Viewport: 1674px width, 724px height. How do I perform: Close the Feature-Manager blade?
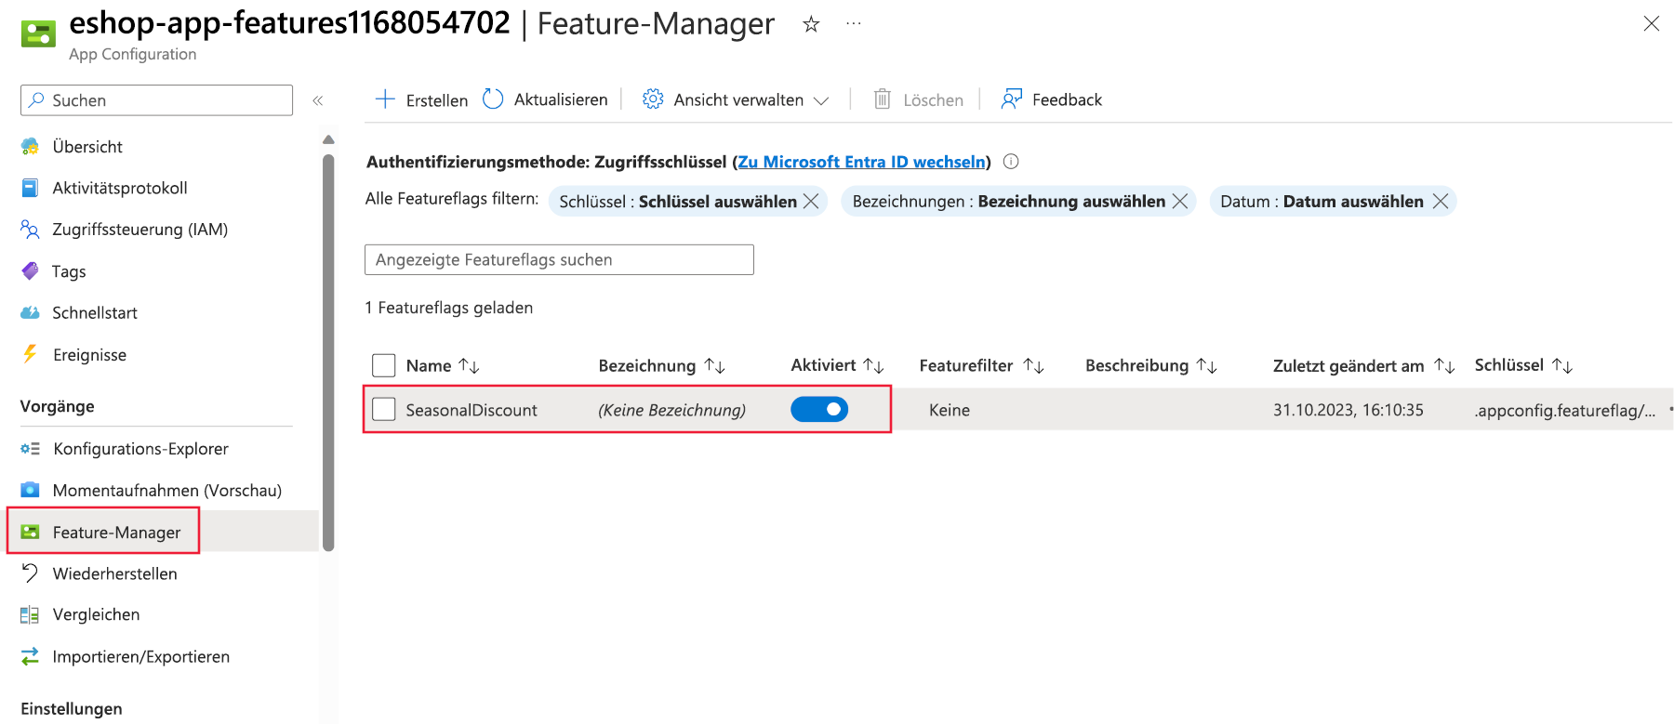click(x=1651, y=24)
